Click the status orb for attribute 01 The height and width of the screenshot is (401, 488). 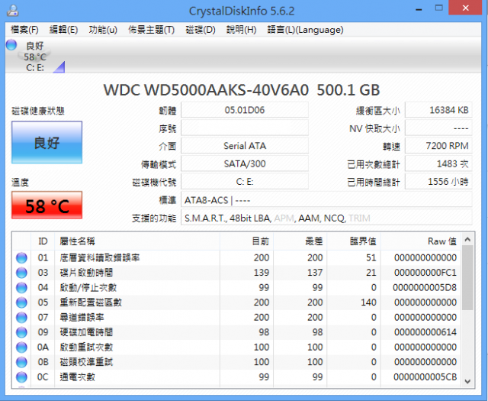tap(21, 258)
